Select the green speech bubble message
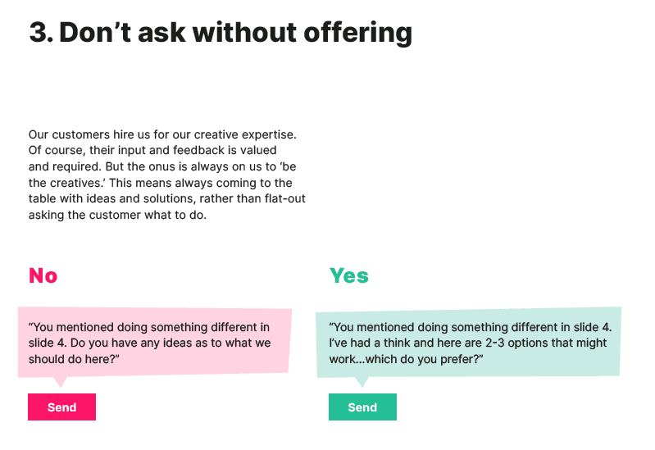Viewport: 655px width, 450px height. (469, 343)
